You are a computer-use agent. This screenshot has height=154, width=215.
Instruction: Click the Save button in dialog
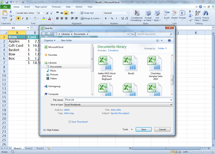(143, 130)
